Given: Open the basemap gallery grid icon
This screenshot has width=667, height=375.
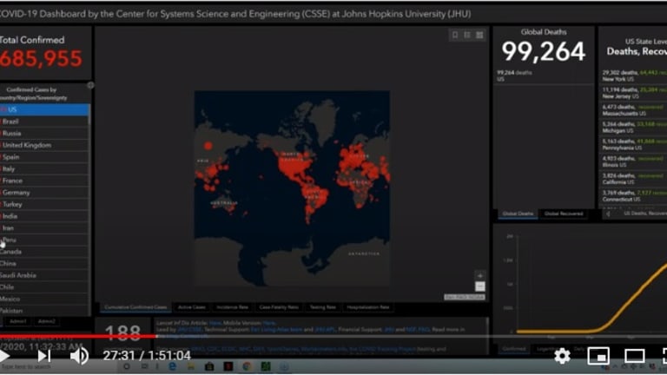Looking at the screenshot, I should pos(479,35).
